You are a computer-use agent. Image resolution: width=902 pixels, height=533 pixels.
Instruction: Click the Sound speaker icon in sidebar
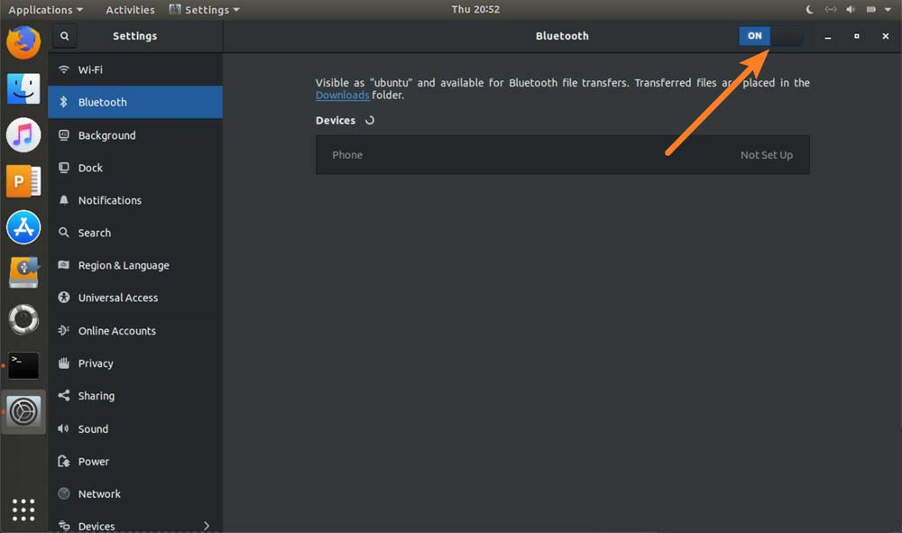pos(64,429)
